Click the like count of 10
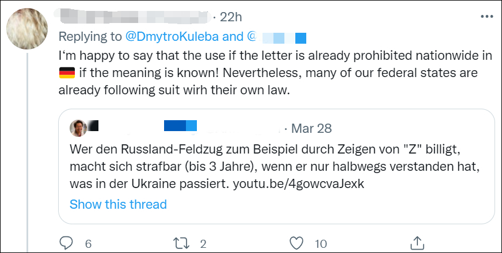Viewport: 502px width, 253px height. pos(321,243)
